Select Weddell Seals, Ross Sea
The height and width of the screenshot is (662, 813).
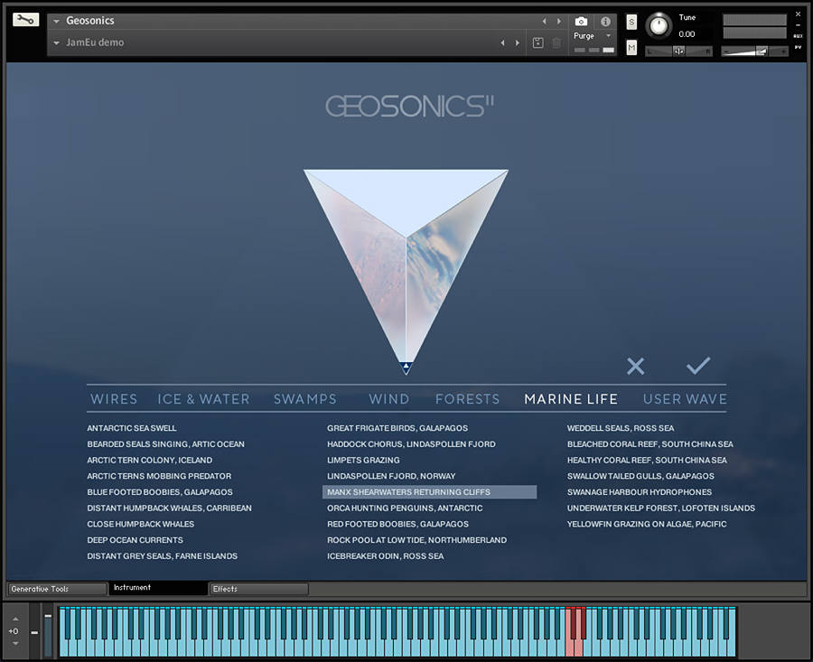(x=621, y=428)
